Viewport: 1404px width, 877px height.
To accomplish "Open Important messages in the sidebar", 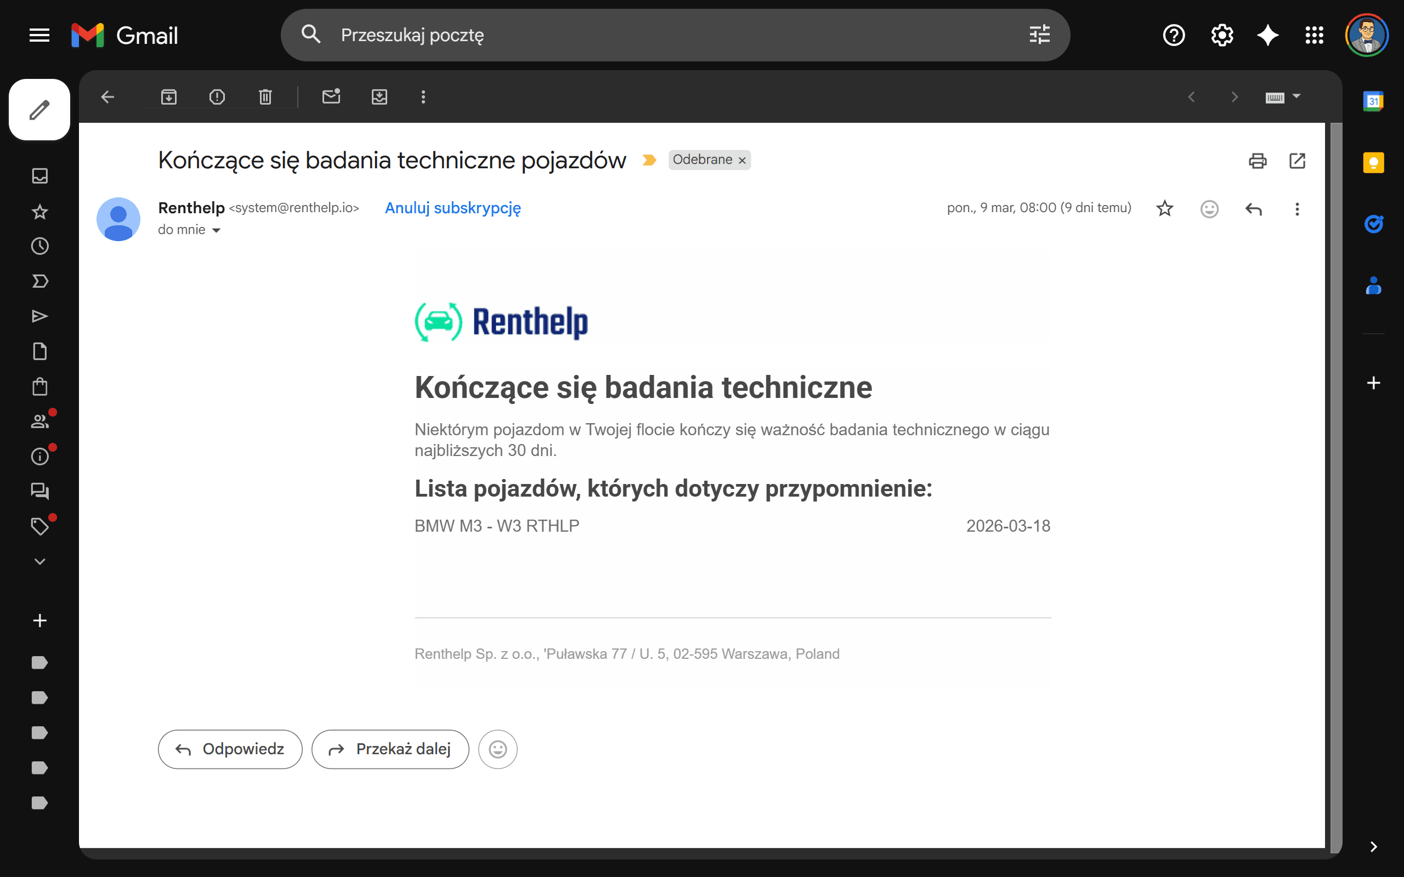I will [x=39, y=281].
